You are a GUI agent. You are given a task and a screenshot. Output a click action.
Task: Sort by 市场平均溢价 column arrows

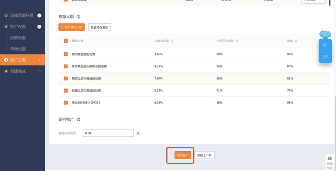[237, 41]
